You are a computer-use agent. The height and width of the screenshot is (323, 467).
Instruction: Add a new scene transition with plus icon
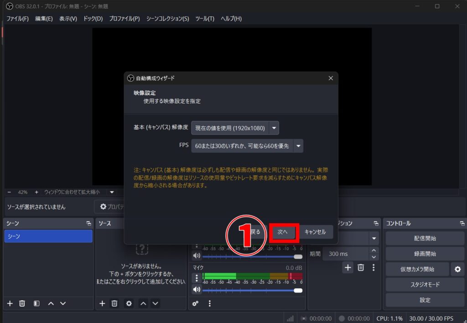tap(348, 268)
